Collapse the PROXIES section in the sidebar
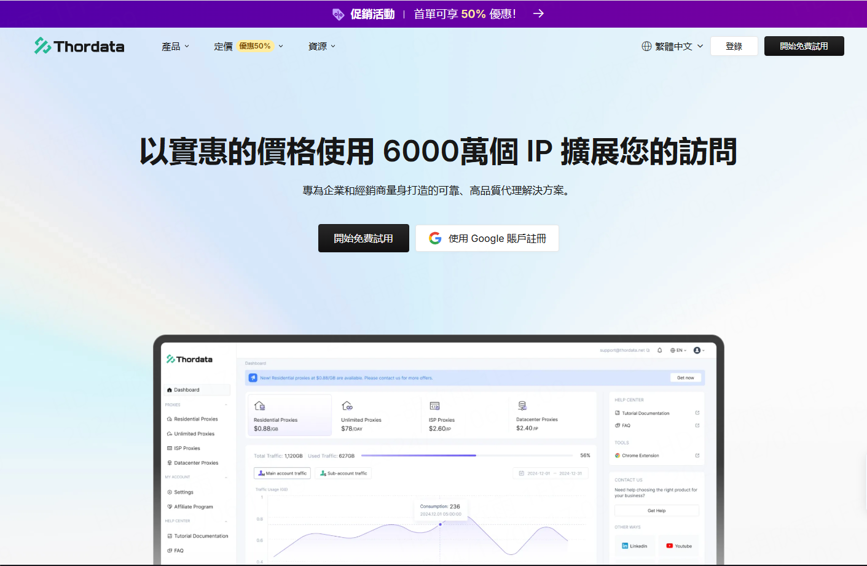The height and width of the screenshot is (566, 867). [226, 405]
